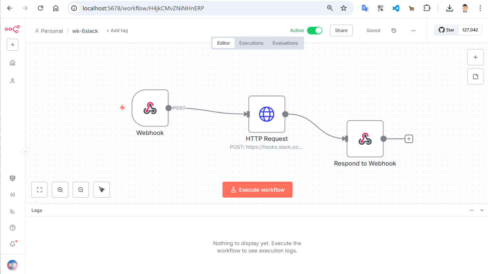Open Home overview in the sidebar
488x274 pixels.
point(13,63)
